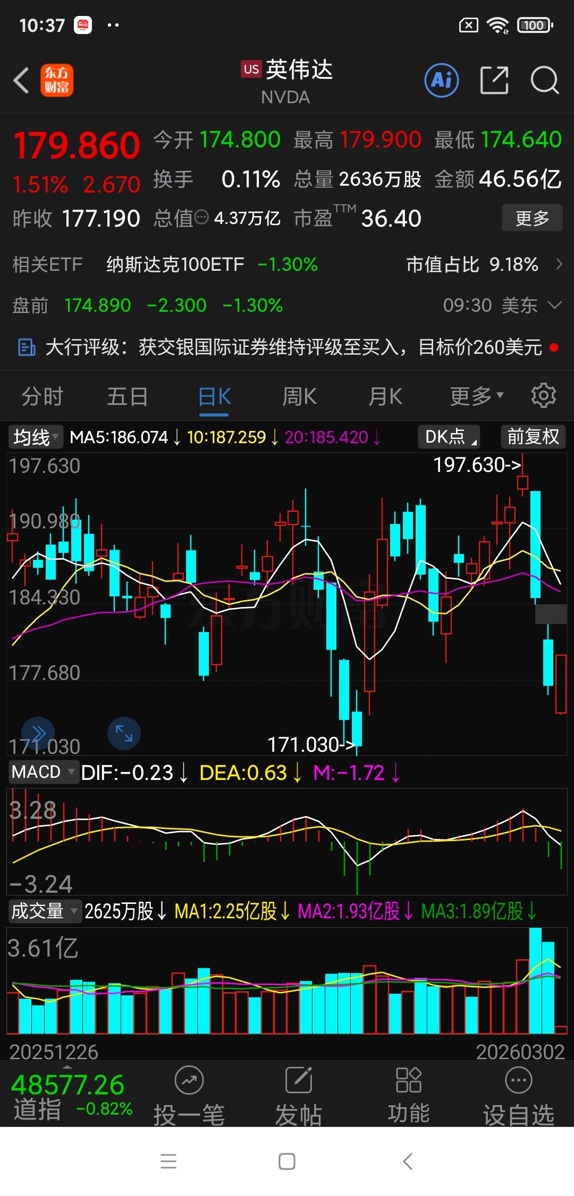The width and height of the screenshot is (574, 1196).
Task: Tap the 市值占比 9.18% text
Action: coord(472,264)
